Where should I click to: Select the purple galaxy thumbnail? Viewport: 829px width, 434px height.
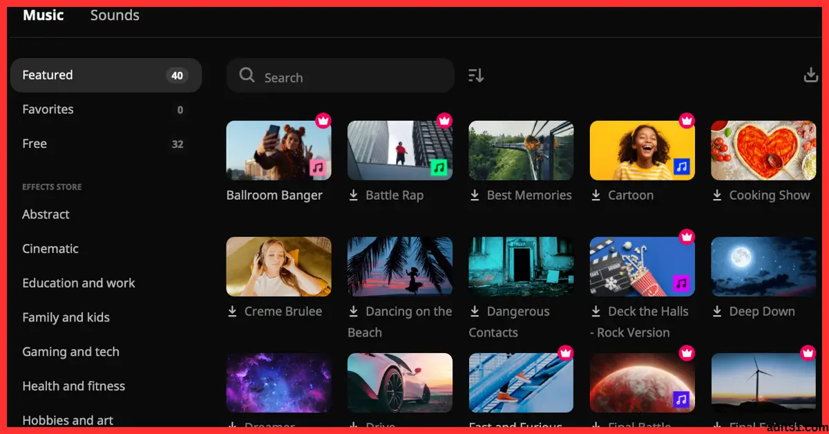tap(279, 383)
